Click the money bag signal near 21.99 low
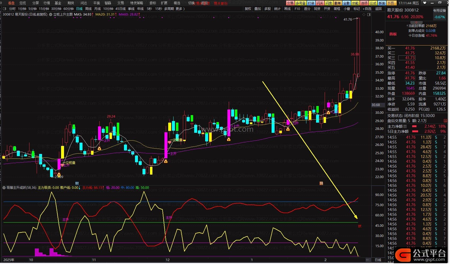The width and height of the screenshot is (450, 264). (59, 175)
